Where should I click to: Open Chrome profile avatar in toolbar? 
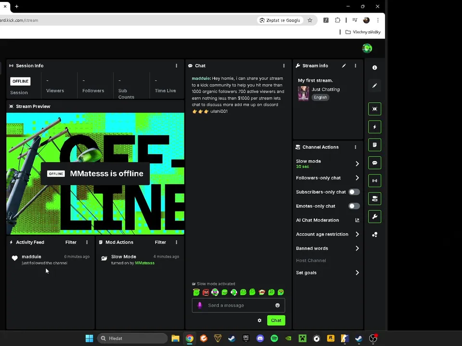(366, 20)
